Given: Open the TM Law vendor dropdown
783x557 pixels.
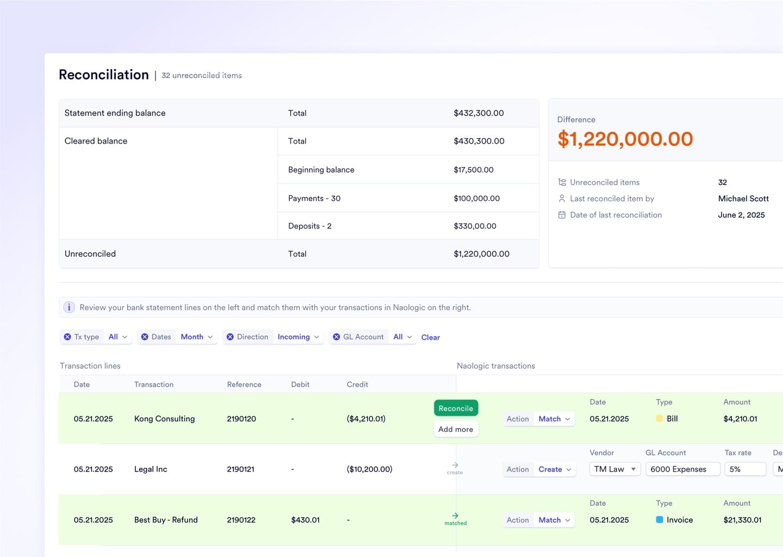Looking at the screenshot, I should [615, 469].
